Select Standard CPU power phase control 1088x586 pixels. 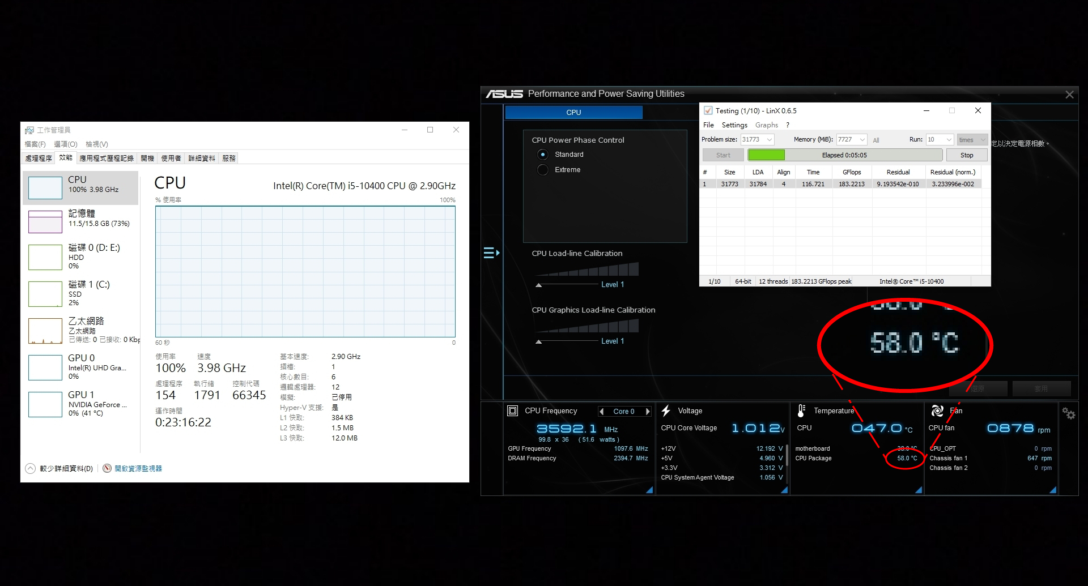point(543,155)
